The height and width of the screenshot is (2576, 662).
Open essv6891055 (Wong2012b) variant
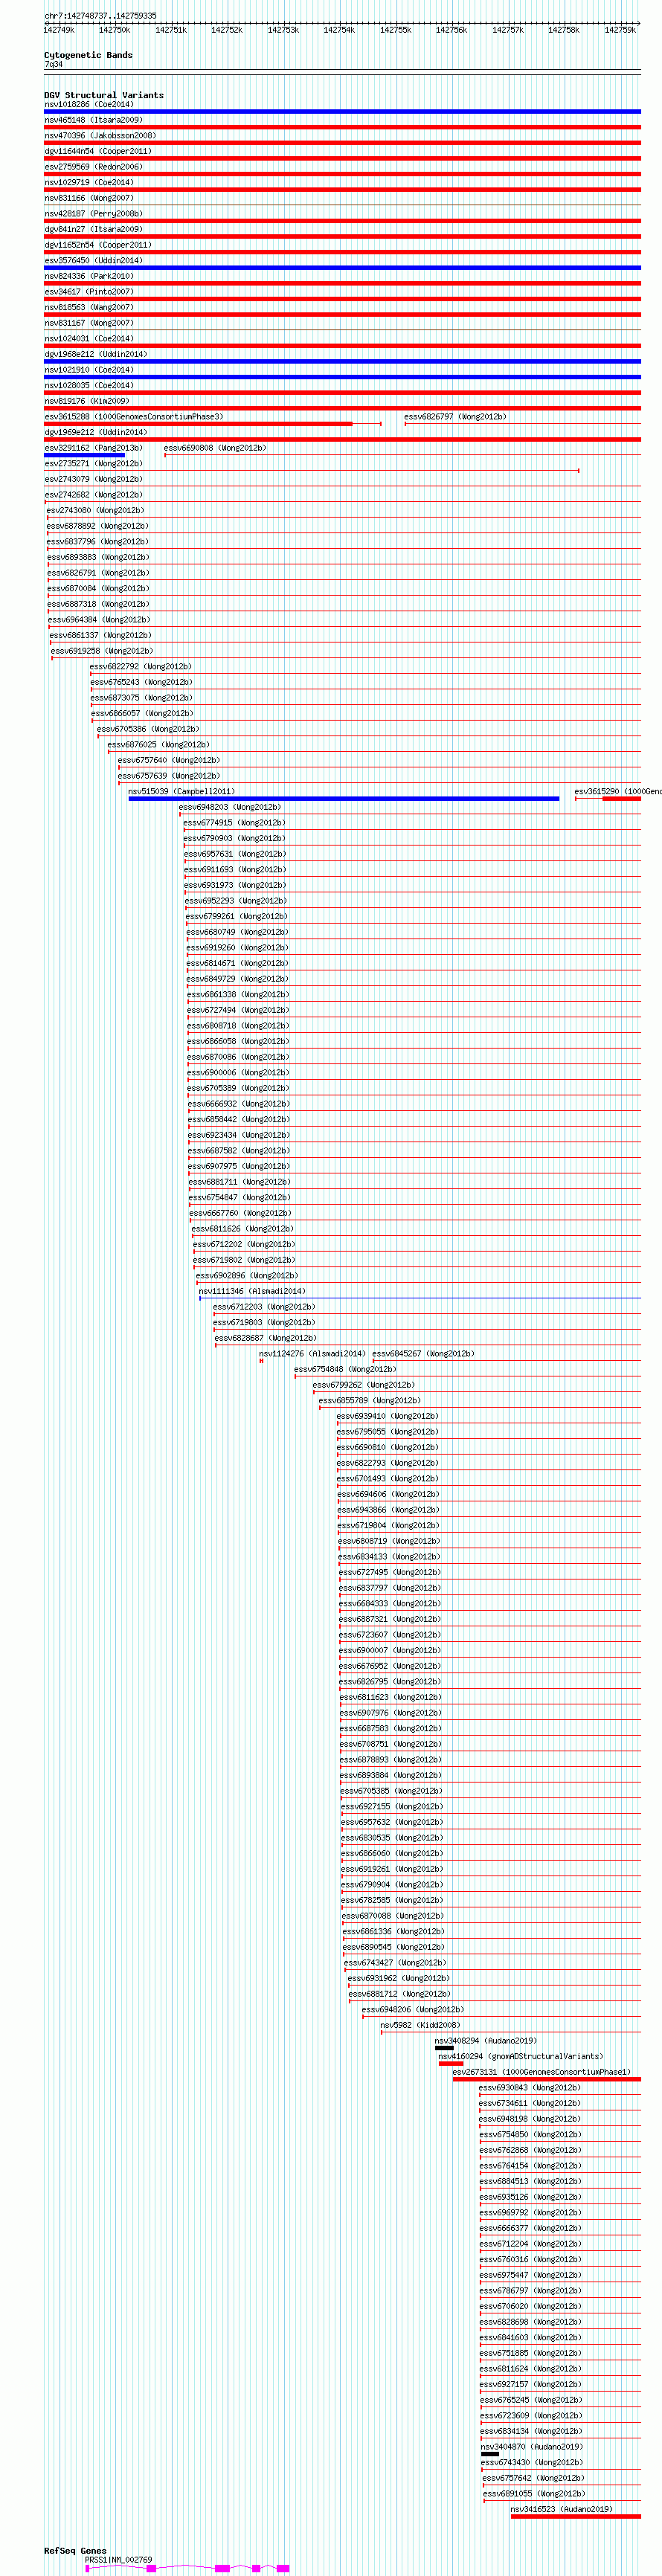[x=535, y=2495]
